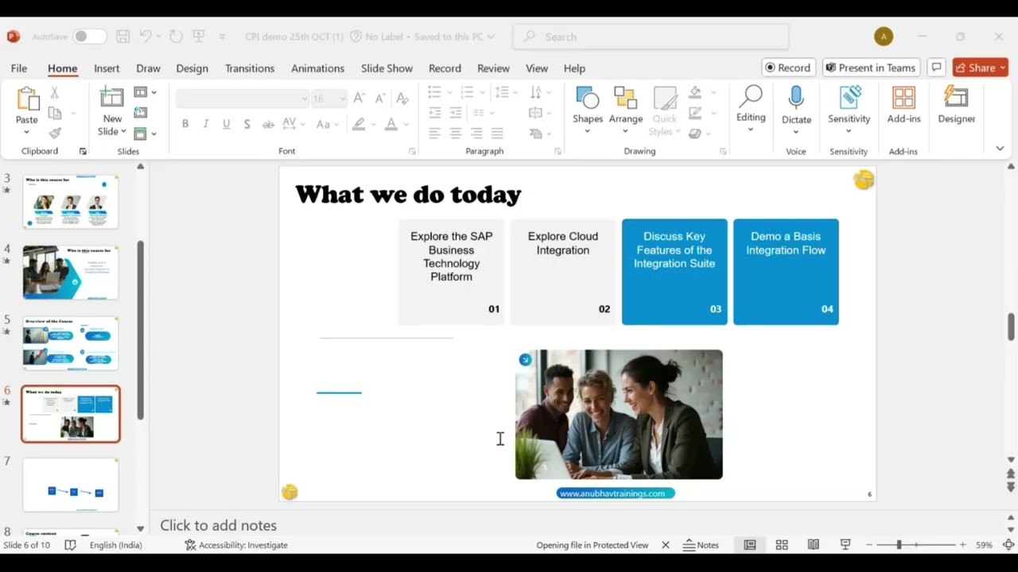Switch to the Animations tab
This screenshot has height=572, width=1018.
[317, 68]
